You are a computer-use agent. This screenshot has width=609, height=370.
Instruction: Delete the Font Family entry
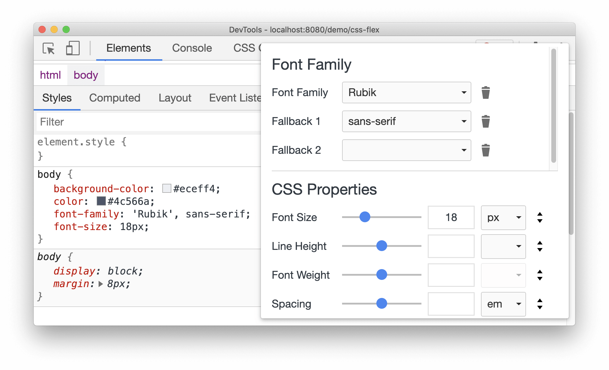pyautogui.click(x=485, y=92)
